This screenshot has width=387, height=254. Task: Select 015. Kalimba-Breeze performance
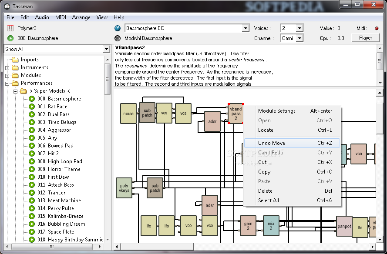point(61,216)
